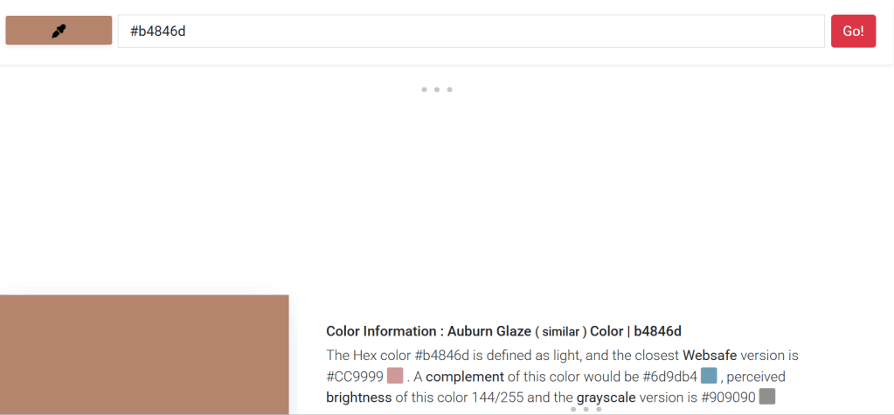Click the blue complement color swatch
Screen dimensions: 894x415
709,376
